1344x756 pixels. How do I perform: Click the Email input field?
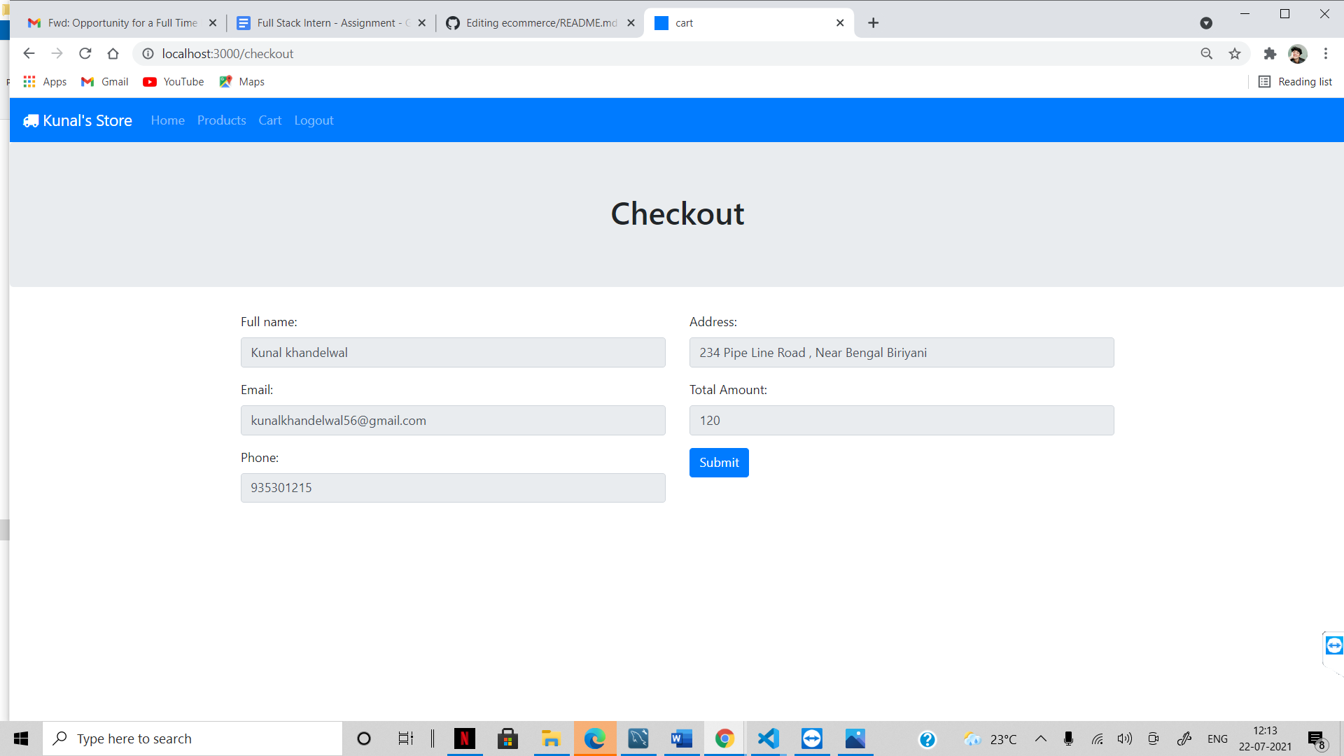[x=453, y=421]
